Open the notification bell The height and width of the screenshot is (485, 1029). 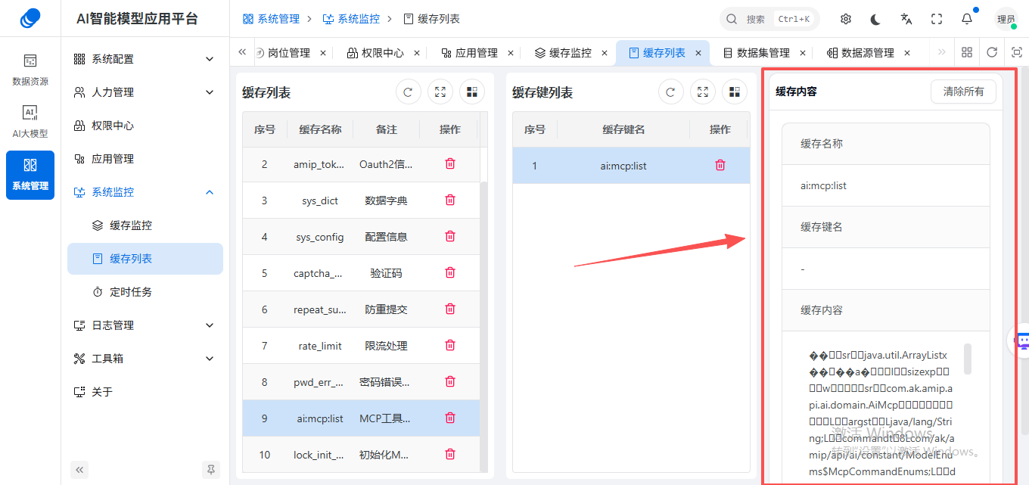tap(967, 19)
